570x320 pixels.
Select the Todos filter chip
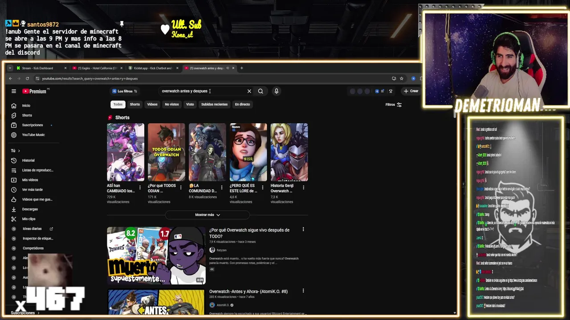tap(118, 104)
